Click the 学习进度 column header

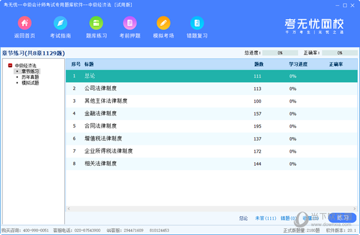click(298, 64)
